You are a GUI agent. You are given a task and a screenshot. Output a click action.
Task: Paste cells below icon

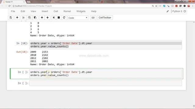(35, 18)
